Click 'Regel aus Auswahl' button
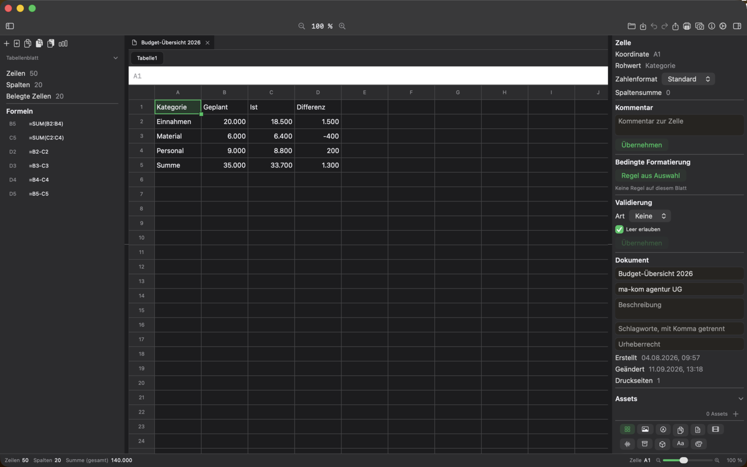This screenshot has height=467, width=747. pyautogui.click(x=651, y=175)
